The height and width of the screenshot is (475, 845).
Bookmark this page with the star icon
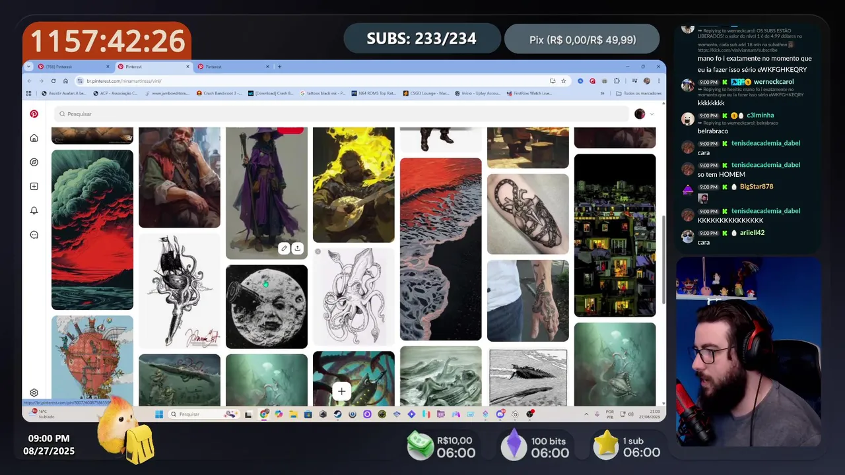563,80
